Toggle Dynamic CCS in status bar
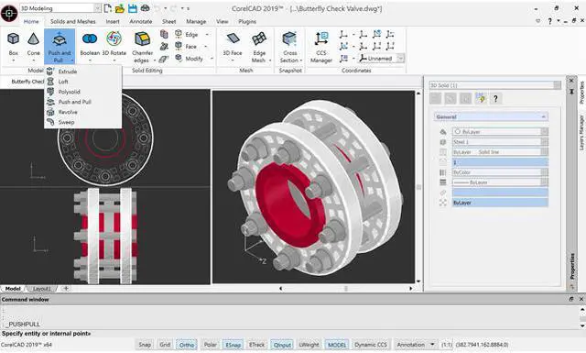 (371, 345)
